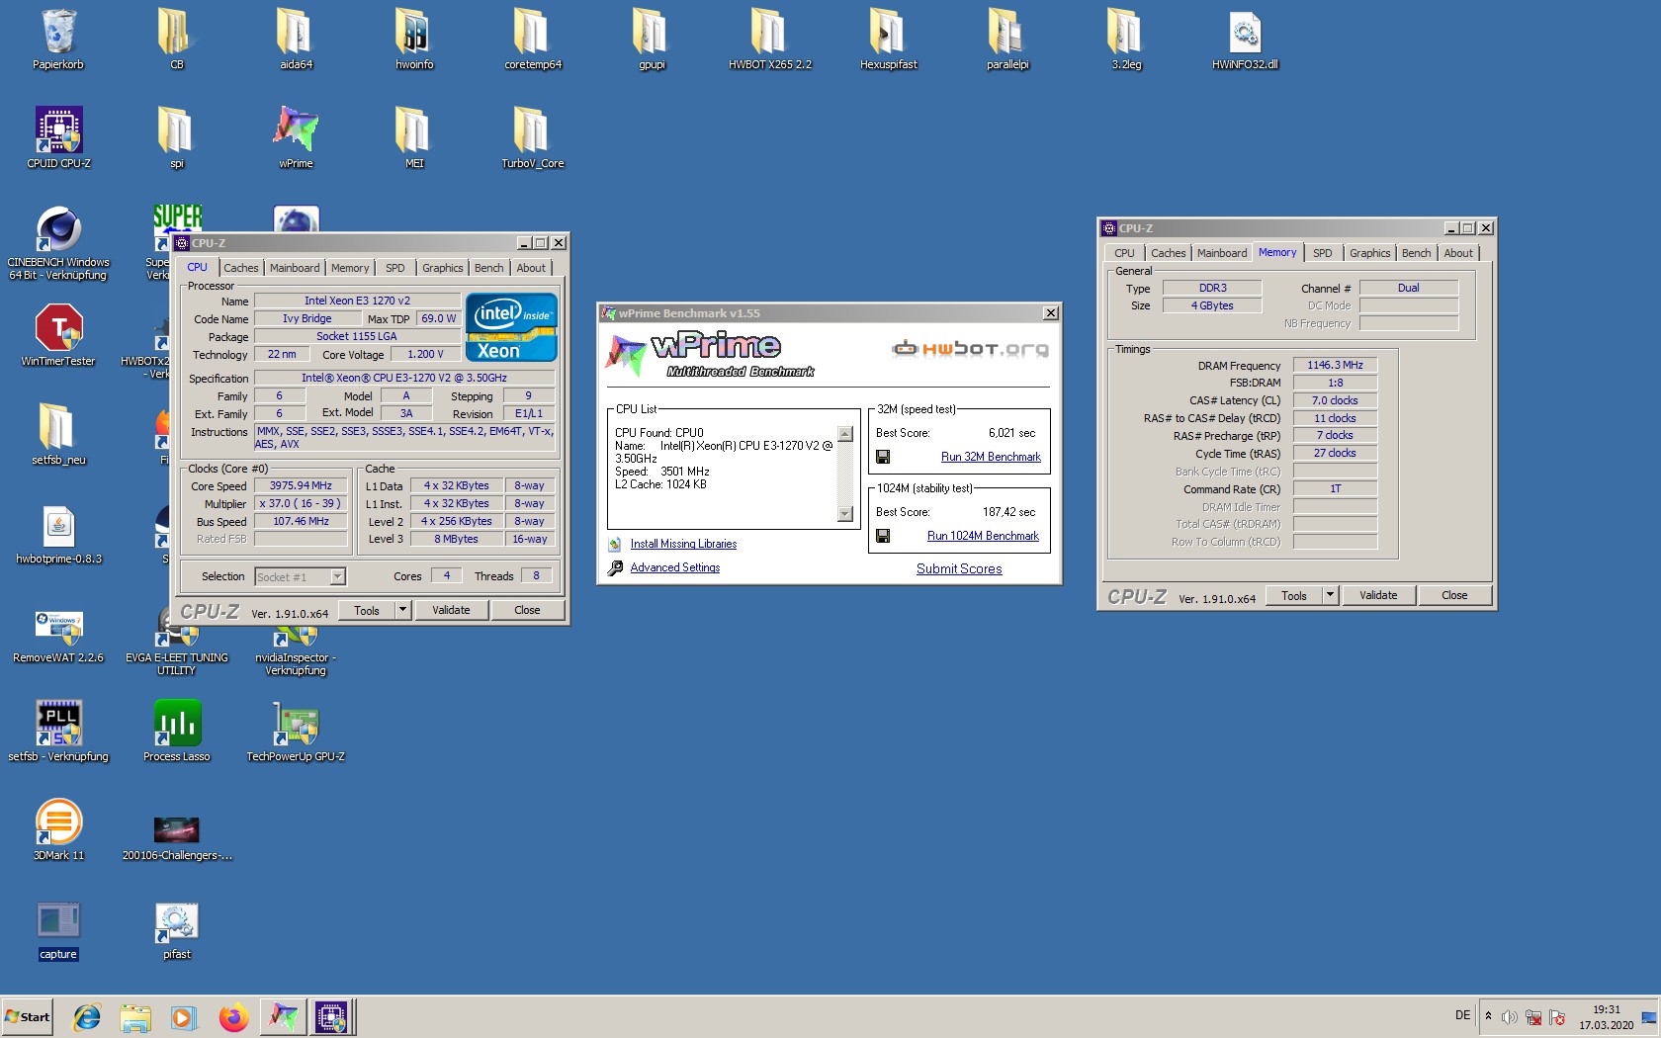
Task: Save the 1024M score floppy icon in wPrime
Action: 883,536
